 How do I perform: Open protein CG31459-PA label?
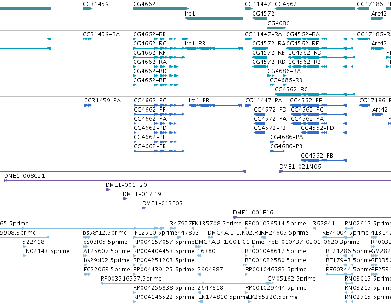(x=102, y=101)
